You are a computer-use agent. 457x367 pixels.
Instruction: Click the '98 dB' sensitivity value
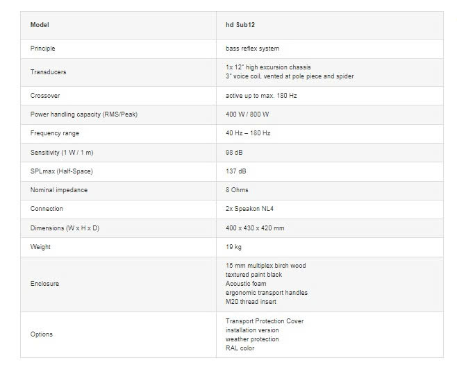[235, 152]
